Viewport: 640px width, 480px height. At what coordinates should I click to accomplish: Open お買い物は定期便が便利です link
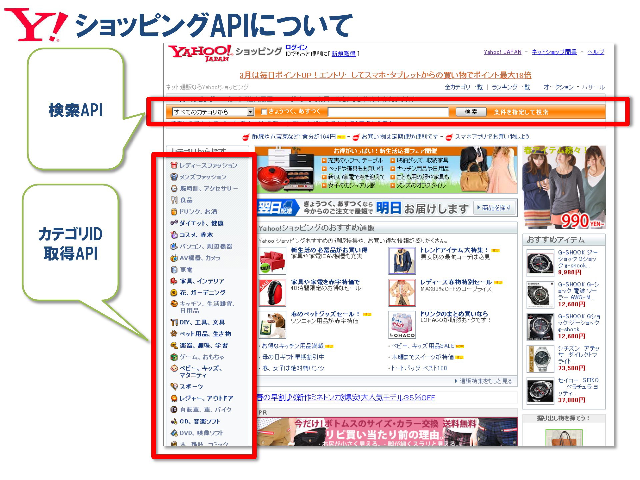(400, 137)
